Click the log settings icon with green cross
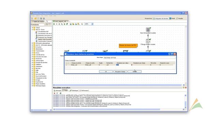The width and height of the screenshot is (218, 123). 61,93
